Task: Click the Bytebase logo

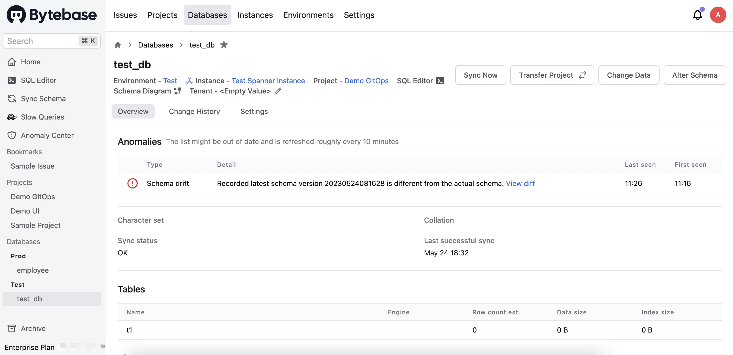Action: click(x=51, y=15)
